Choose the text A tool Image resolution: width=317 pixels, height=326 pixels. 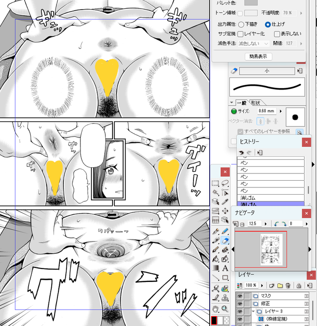[225, 268]
